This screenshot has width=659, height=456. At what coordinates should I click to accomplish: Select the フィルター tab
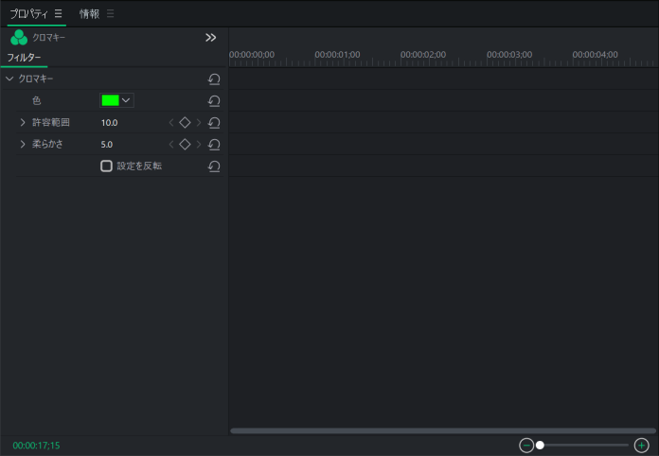pyautogui.click(x=24, y=58)
